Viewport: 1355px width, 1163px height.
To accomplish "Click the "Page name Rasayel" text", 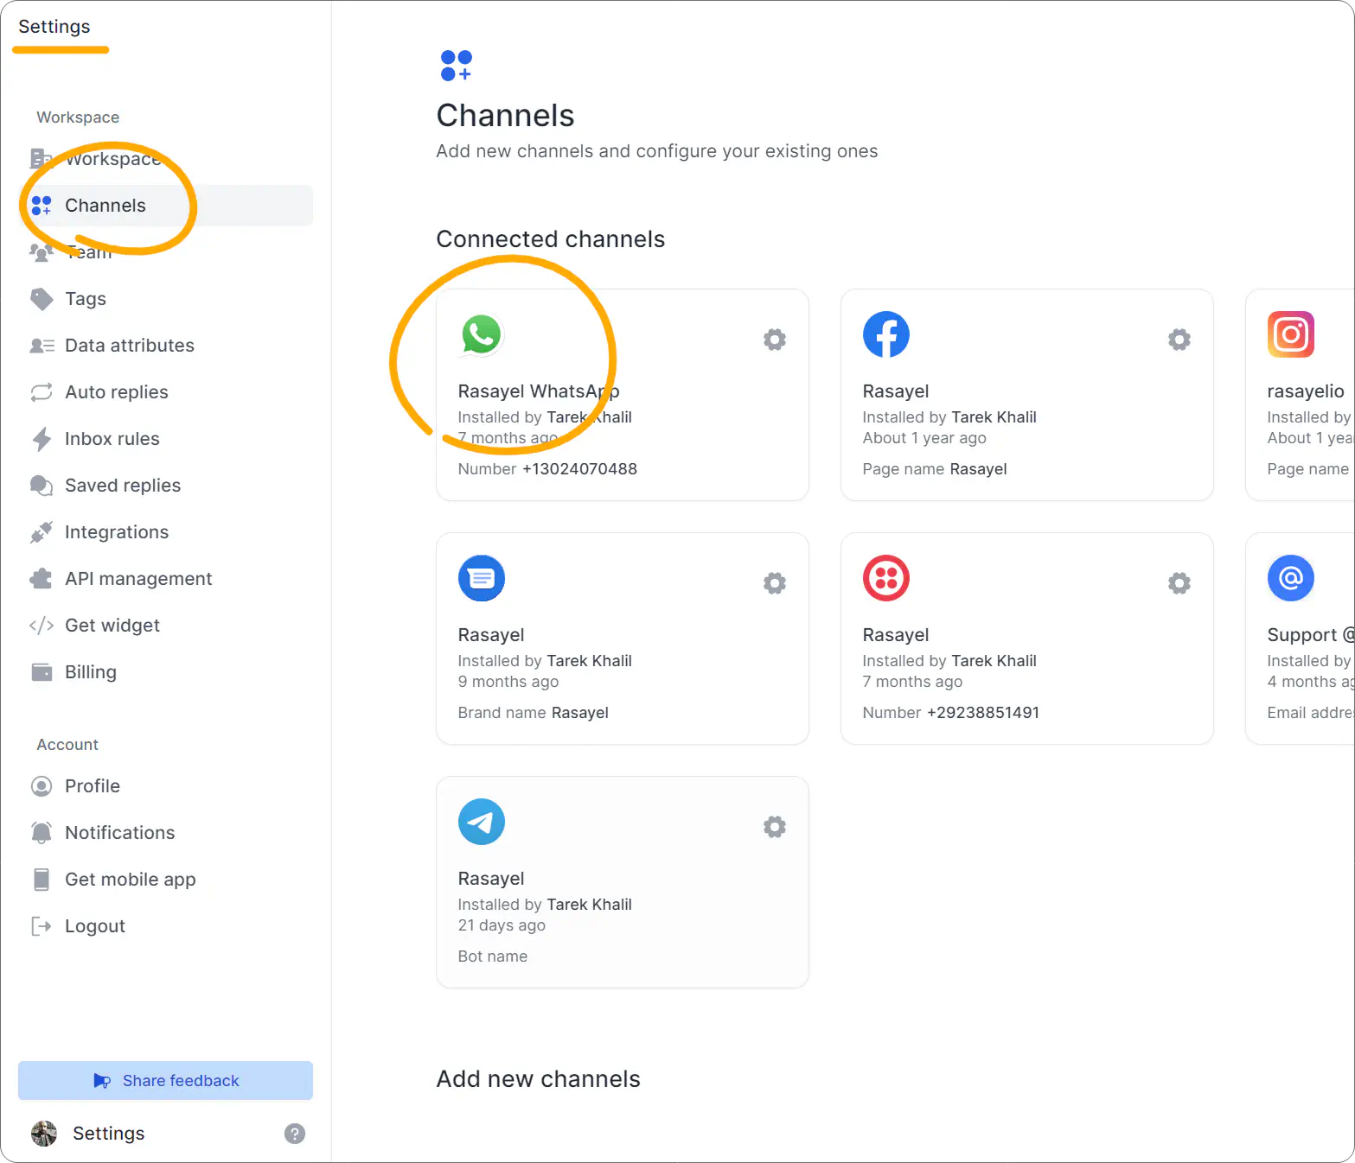I will coord(935,469).
